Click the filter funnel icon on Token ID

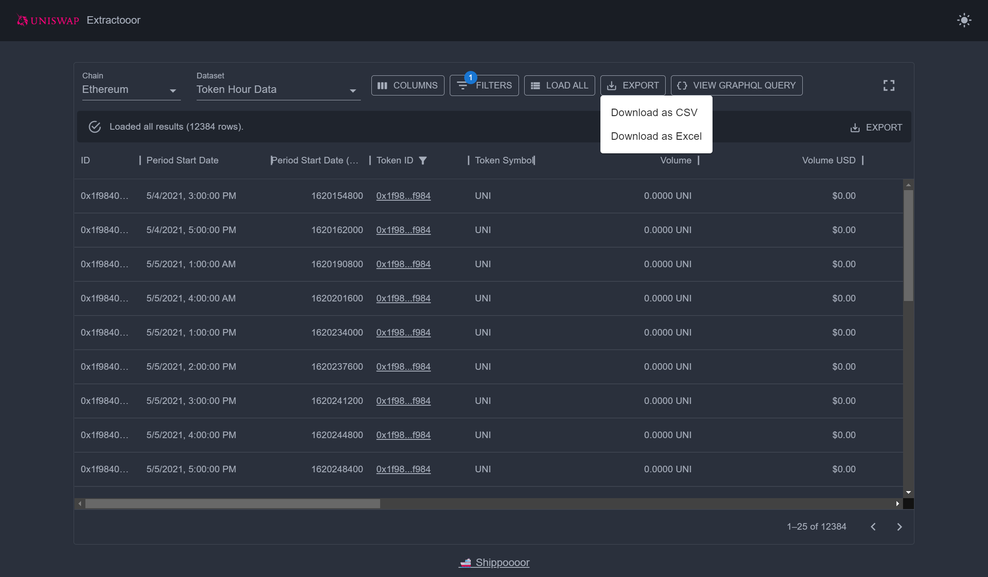point(423,160)
